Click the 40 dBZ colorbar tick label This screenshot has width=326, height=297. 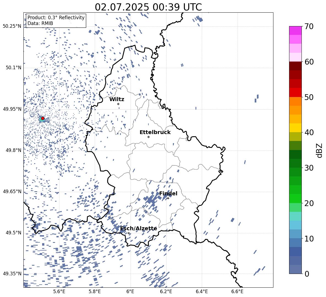309,132
